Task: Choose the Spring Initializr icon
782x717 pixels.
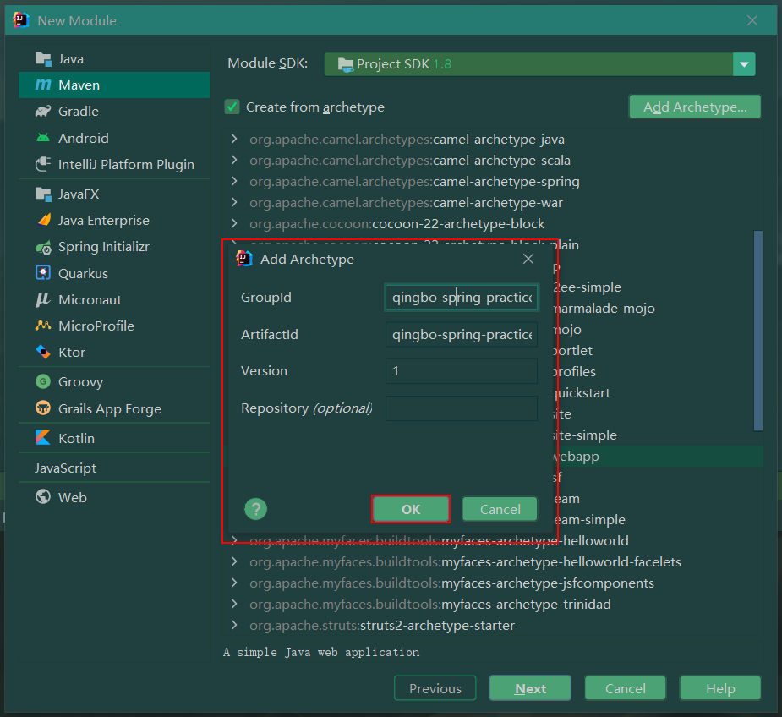Action: (42, 247)
